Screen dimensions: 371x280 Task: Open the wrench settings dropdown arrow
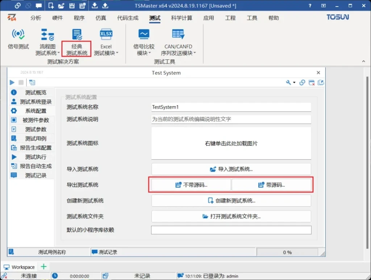[x=294, y=83]
